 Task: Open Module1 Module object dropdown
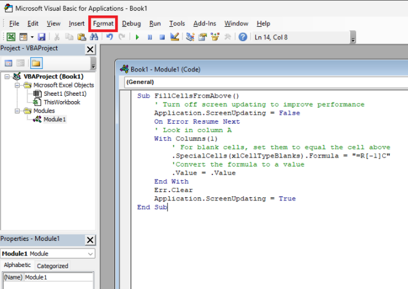(x=48, y=253)
